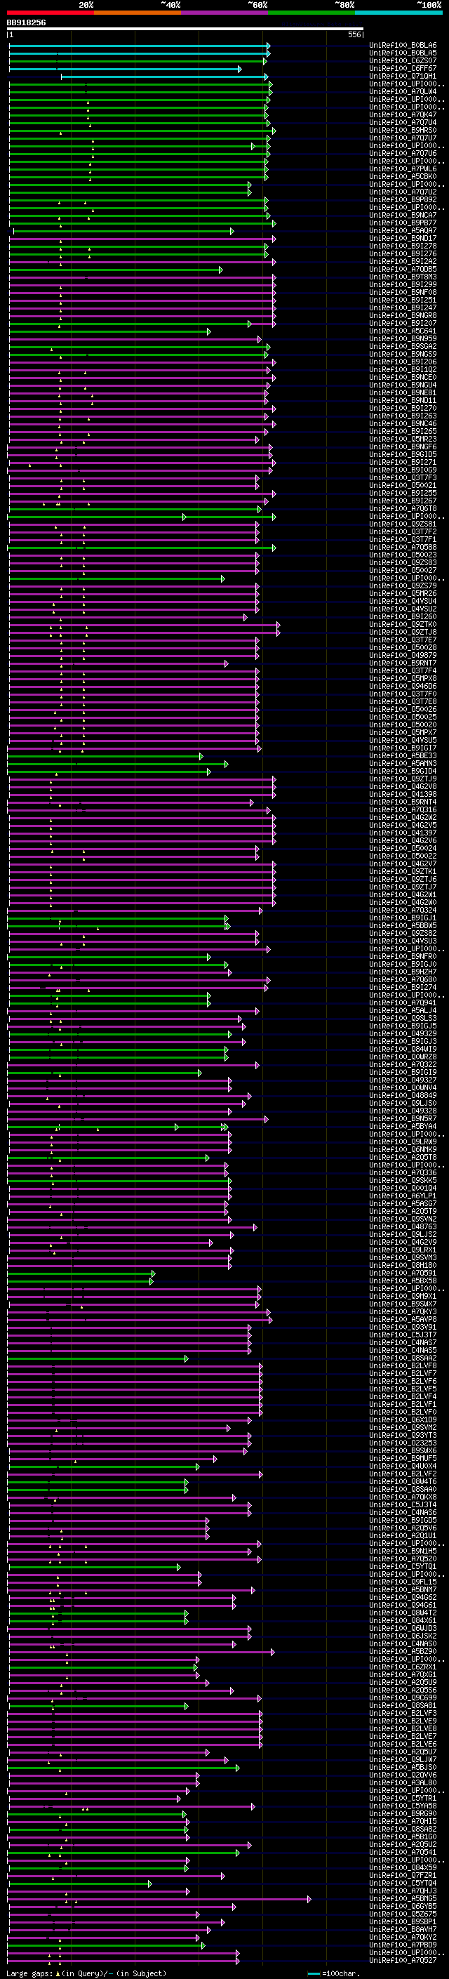The image size is (449, 1979).
Task: Click the green alignment bar of UniRef100_A5AQA7
Action: point(123,231)
